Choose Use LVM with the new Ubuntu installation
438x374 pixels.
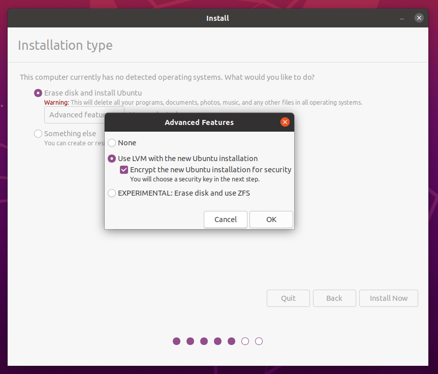point(112,159)
